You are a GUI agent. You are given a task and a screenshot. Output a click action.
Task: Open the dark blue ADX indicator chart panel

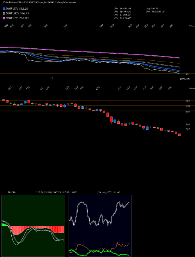point(100,226)
